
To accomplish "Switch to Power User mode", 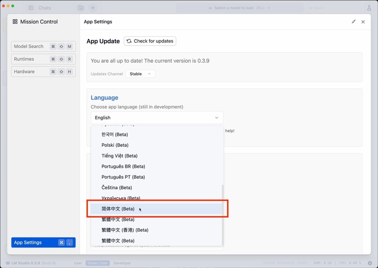I will point(98,263).
